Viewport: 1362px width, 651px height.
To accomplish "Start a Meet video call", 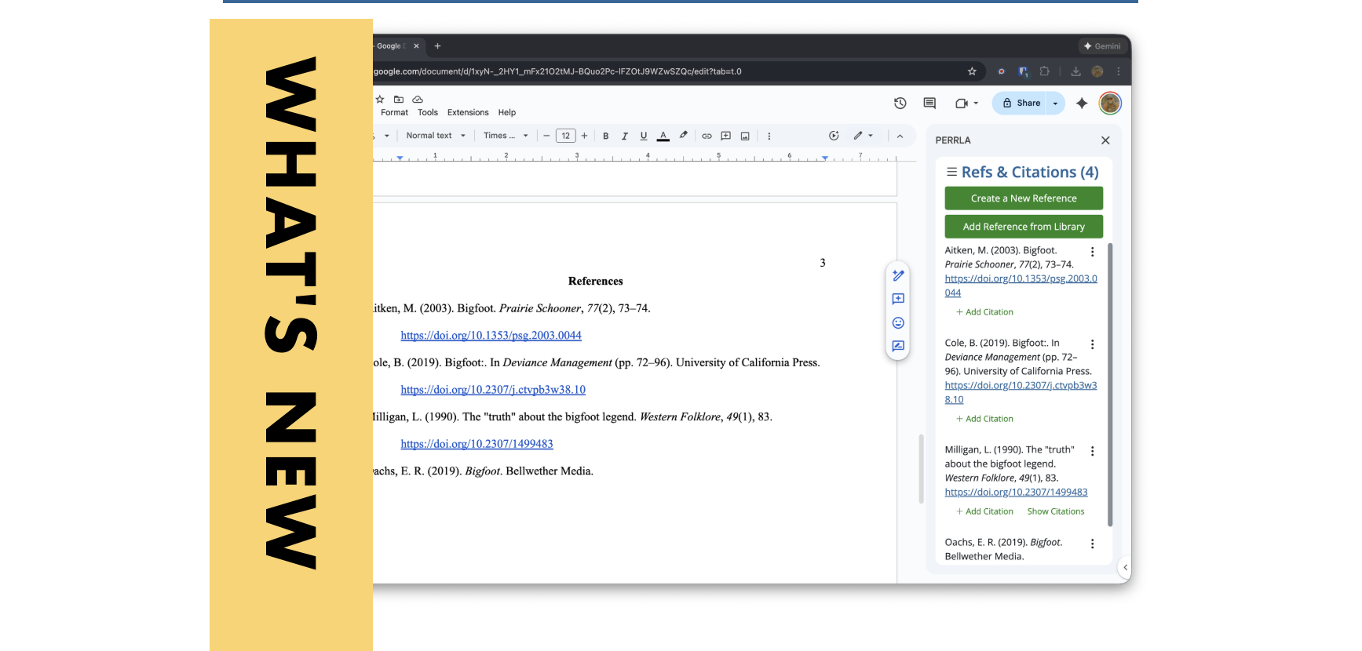I will (x=962, y=103).
